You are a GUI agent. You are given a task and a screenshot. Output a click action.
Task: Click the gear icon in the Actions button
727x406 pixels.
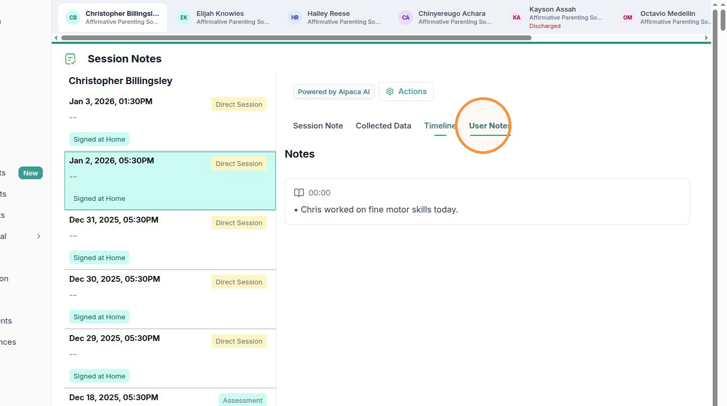(390, 91)
